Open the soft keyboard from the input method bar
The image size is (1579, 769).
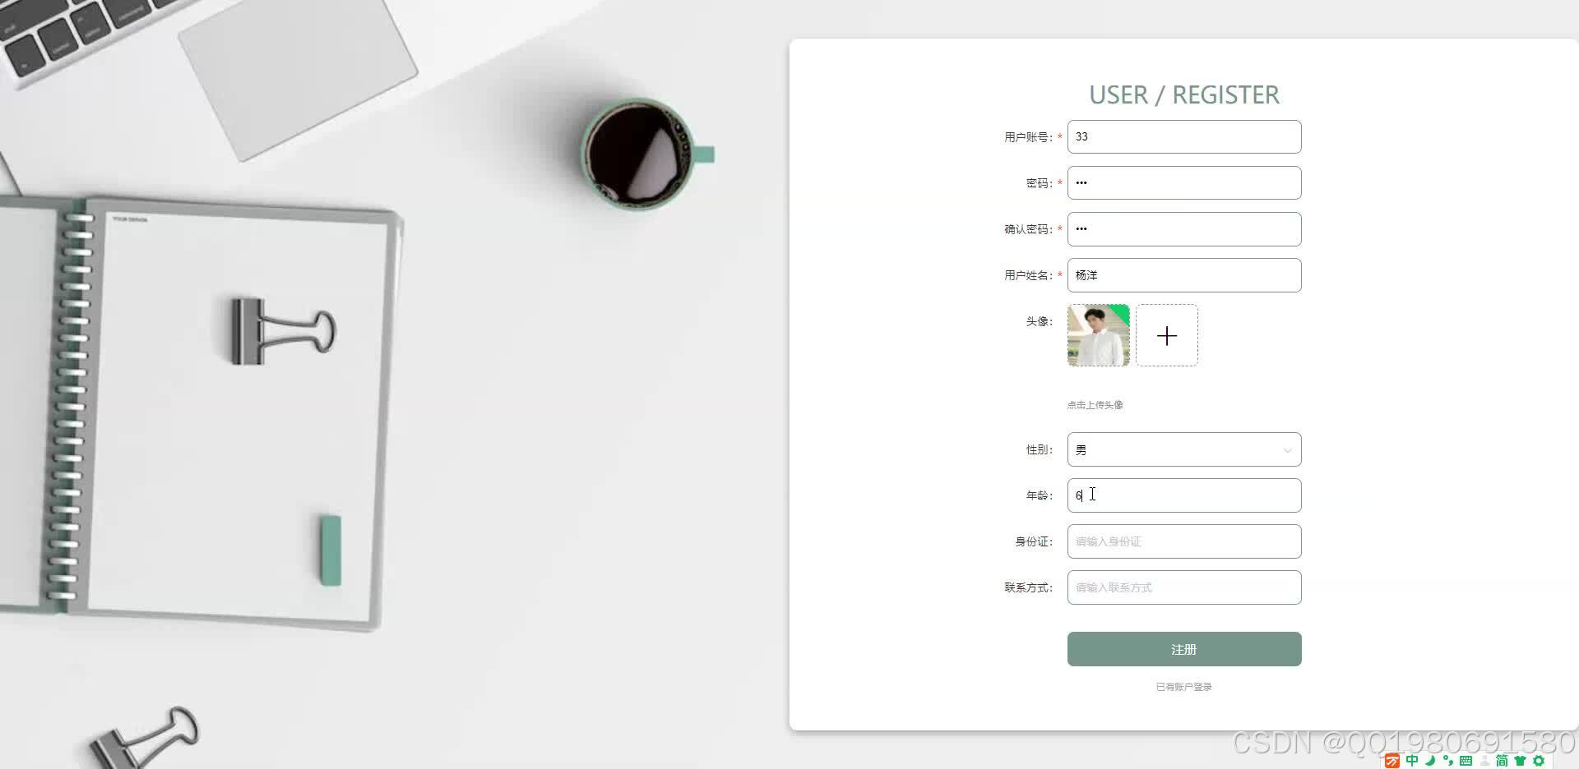click(1466, 760)
